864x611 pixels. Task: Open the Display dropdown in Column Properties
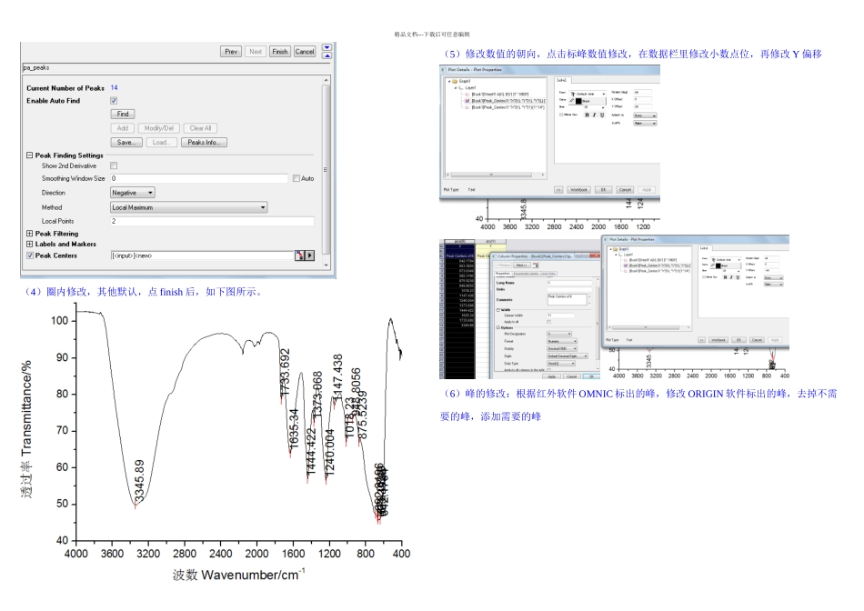click(562, 349)
